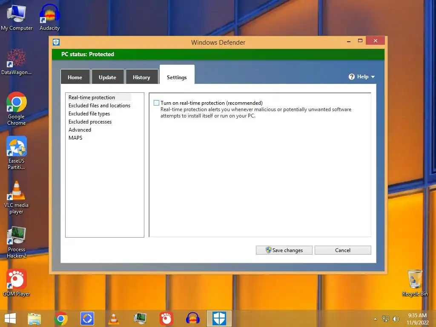Maximize the Windows Defender window

click(360, 41)
